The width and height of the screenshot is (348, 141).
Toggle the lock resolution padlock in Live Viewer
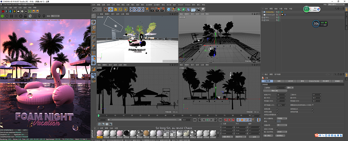[x=25, y=16]
